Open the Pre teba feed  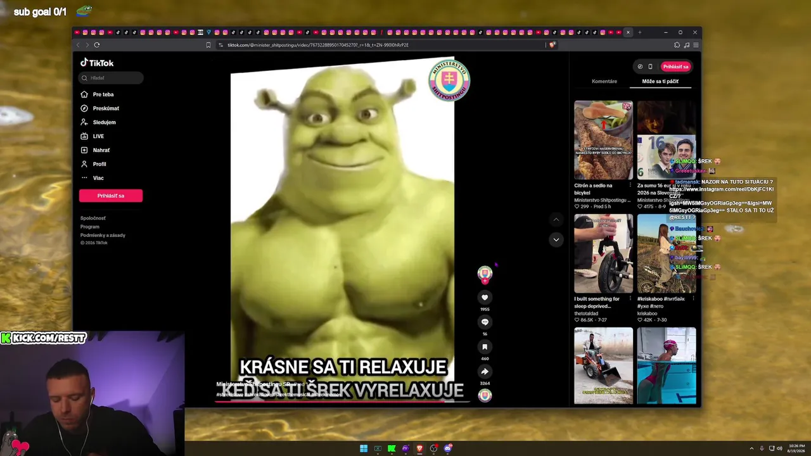(97, 94)
